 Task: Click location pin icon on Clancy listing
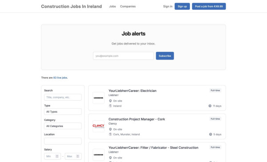[x=110, y=130]
